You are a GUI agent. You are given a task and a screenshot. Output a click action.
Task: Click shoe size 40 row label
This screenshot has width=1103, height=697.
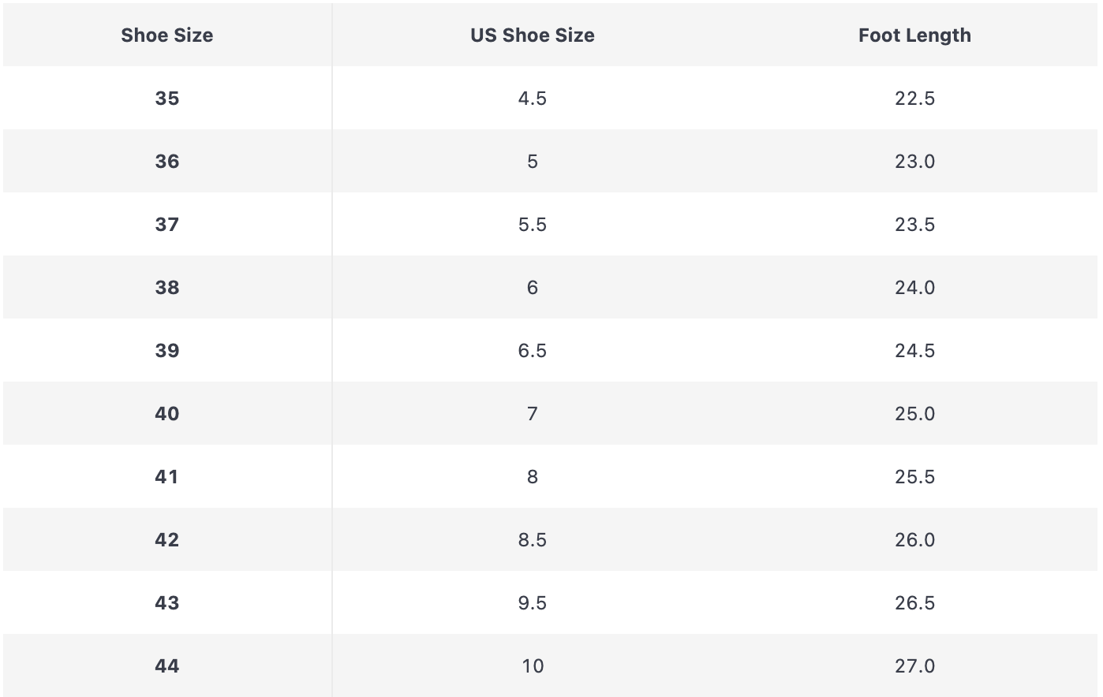(166, 414)
